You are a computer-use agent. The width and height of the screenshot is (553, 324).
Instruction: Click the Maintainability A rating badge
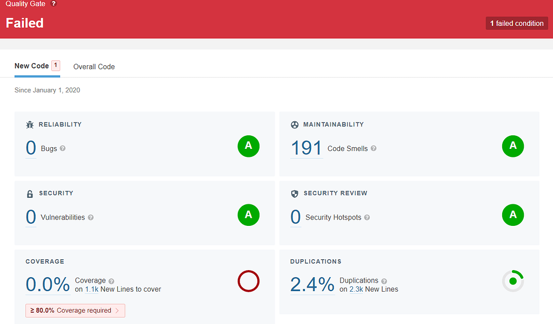(x=513, y=146)
